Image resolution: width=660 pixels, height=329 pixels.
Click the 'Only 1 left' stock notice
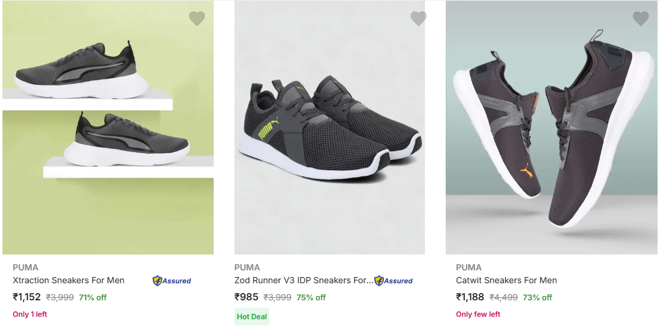30,314
